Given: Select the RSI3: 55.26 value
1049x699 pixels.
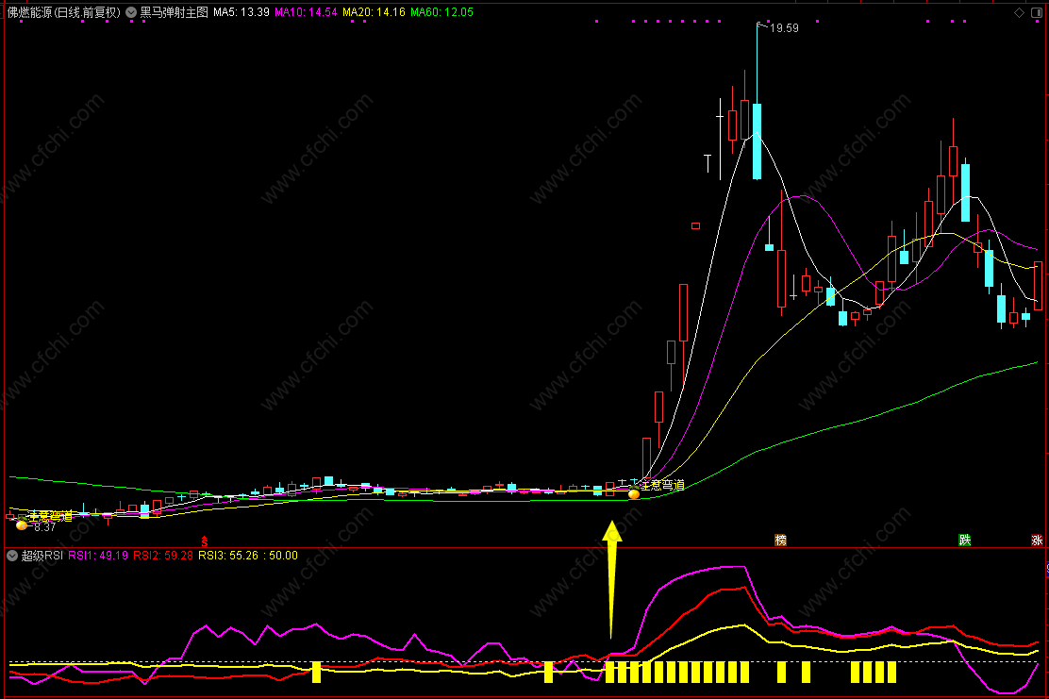Looking at the screenshot, I should 228,556.
